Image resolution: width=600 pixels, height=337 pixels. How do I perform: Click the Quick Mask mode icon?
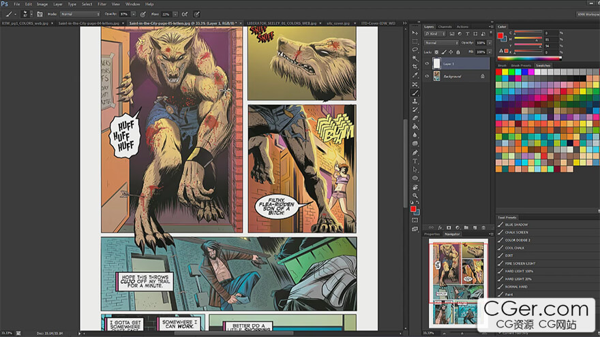coord(415,220)
